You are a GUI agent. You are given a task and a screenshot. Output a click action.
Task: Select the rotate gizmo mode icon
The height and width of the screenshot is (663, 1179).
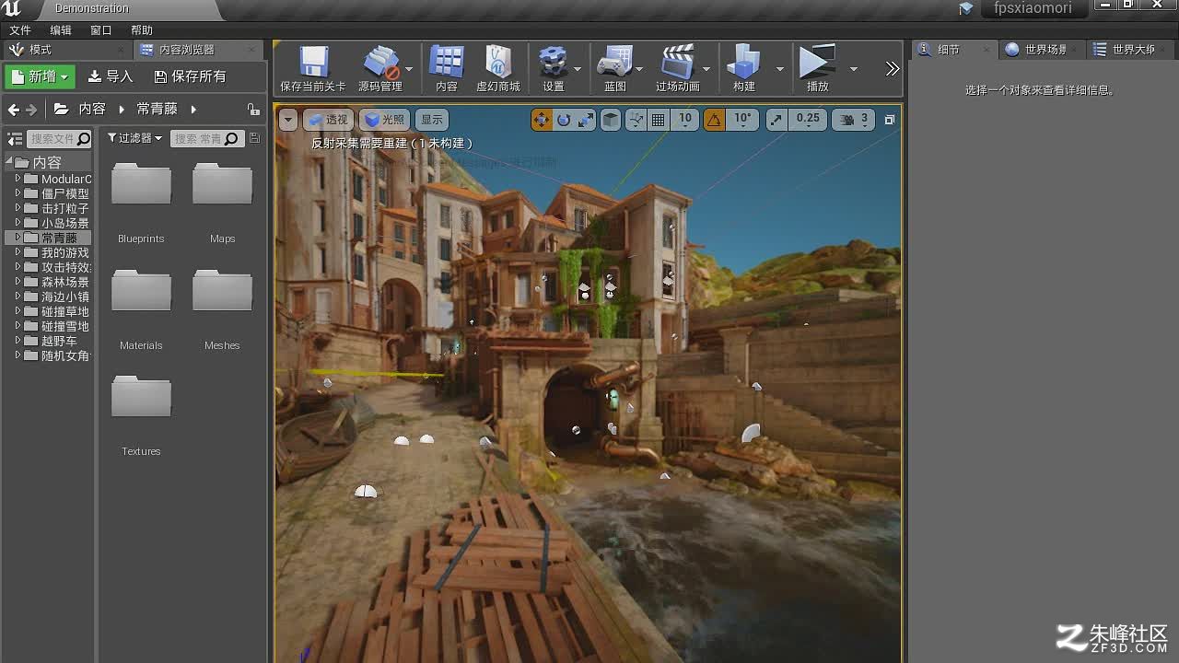564,120
